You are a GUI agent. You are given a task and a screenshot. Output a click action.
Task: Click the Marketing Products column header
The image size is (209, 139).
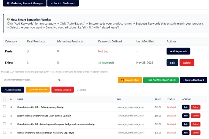(x=70, y=41)
